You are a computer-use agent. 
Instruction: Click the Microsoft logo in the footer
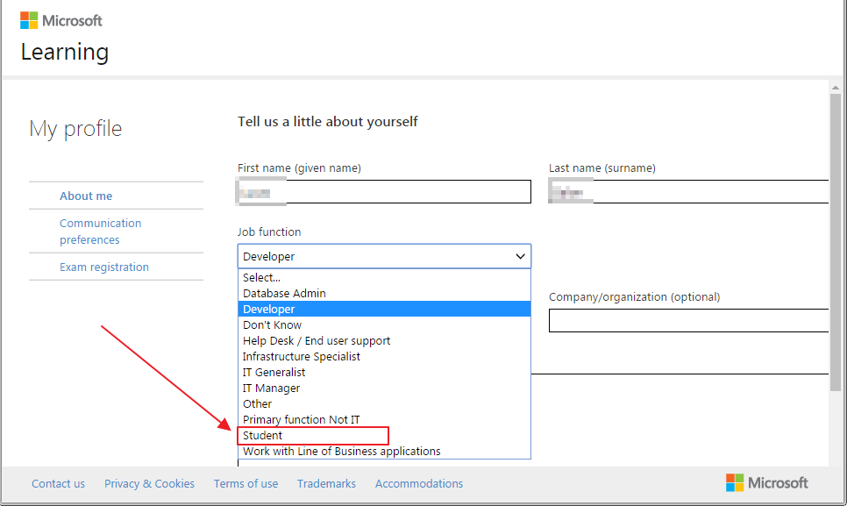click(x=766, y=482)
